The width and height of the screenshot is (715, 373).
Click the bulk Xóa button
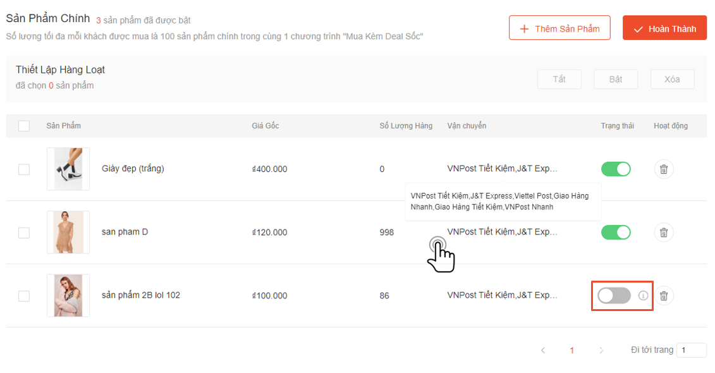pyautogui.click(x=672, y=79)
